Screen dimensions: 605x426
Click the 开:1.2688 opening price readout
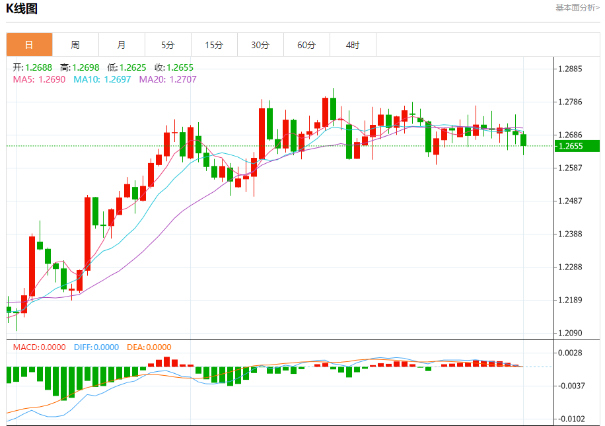(x=32, y=67)
